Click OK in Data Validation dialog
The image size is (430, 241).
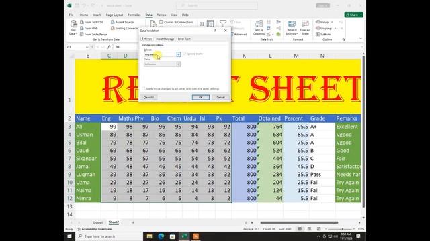click(201, 97)
